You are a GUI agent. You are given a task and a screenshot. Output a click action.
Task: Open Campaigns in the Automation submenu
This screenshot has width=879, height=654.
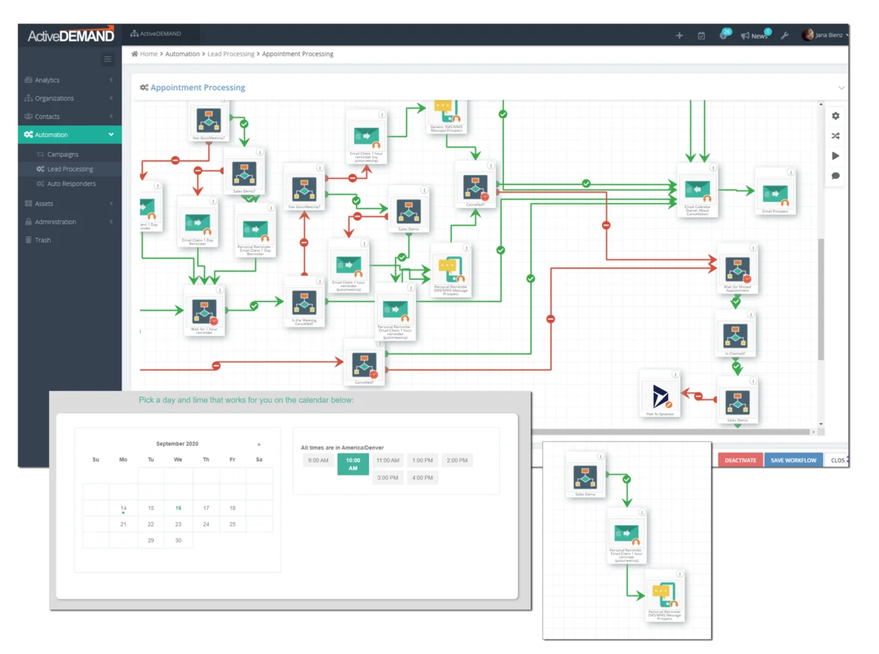pos(62,155)
